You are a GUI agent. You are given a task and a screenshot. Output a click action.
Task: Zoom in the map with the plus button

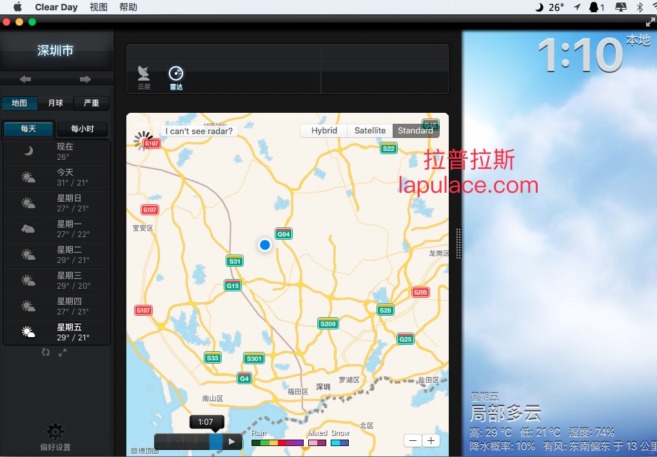[x=431, y=440]
